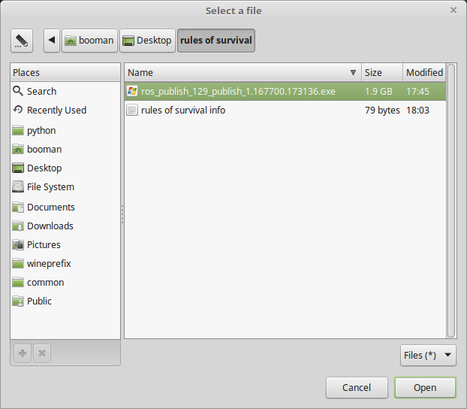Click the 1.9 GB size cell
The image size is (467, 409).
tap(378, 91)
